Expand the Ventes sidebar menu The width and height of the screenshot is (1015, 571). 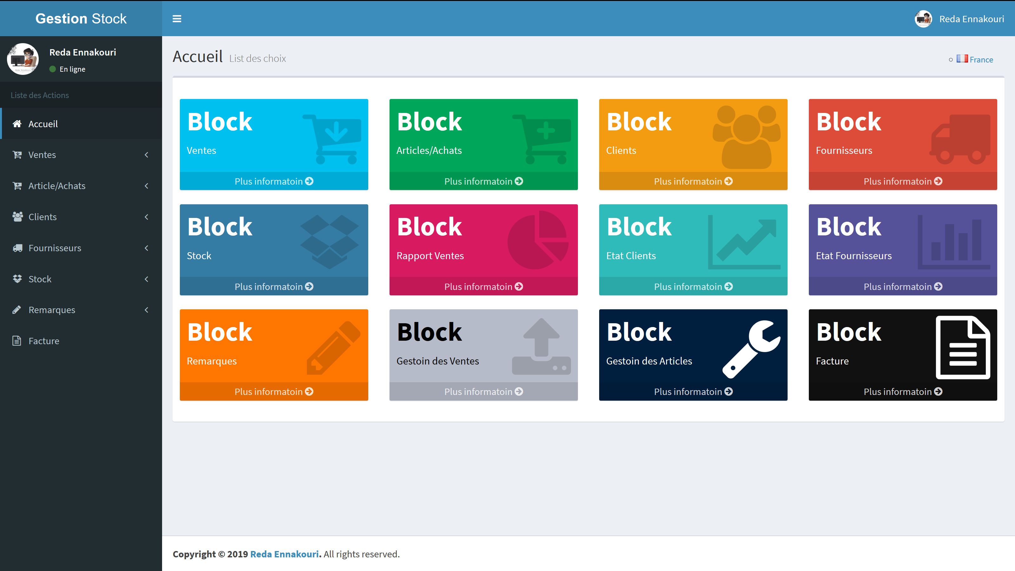146,154
